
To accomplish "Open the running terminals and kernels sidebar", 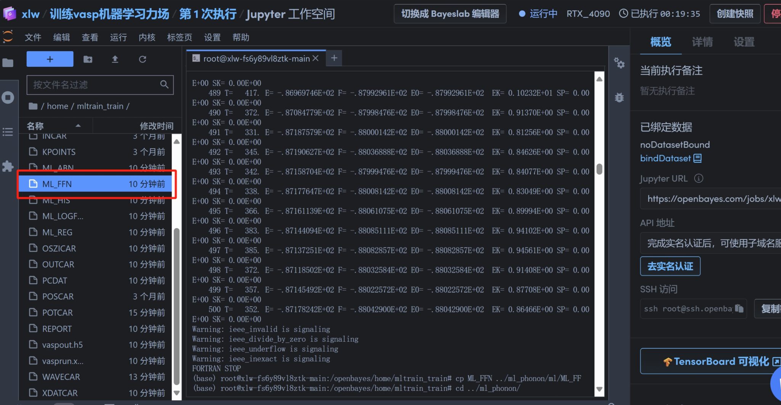I will [x=8, y=98].
